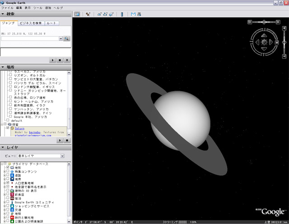Click the Add Placemark pushpin icon

tap(88, 14)
